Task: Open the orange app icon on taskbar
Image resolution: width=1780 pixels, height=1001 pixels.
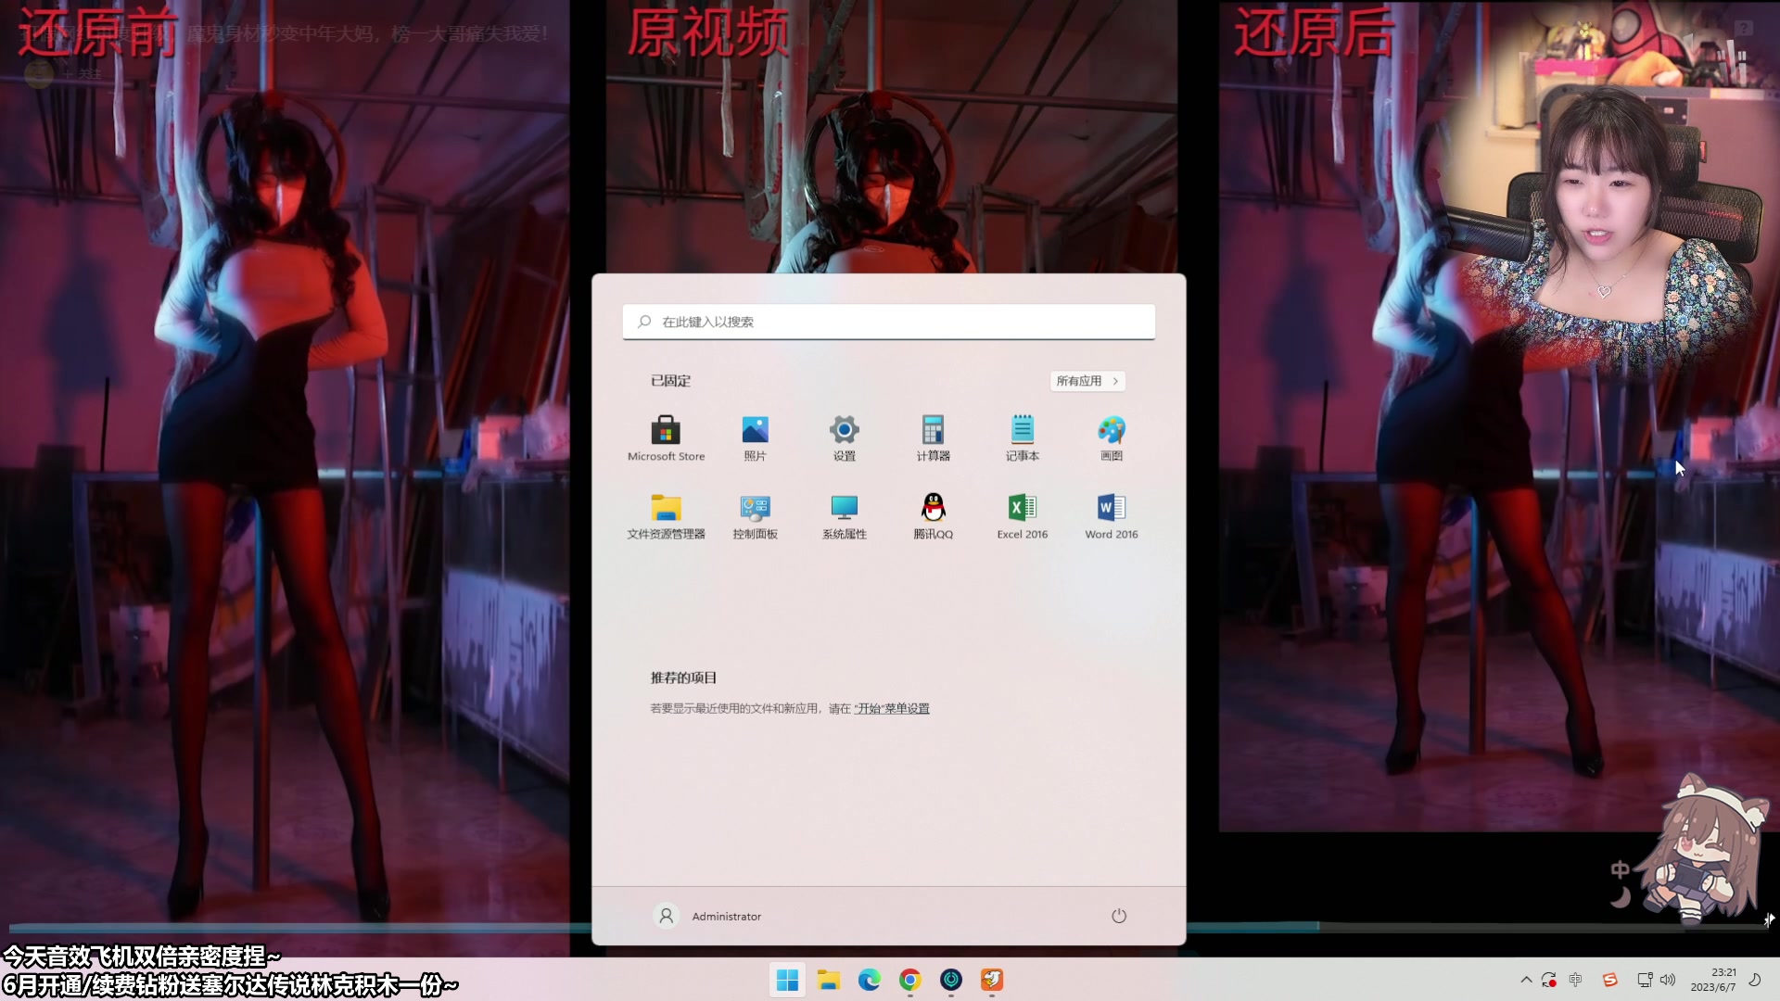Action: [x=991, y=980]
